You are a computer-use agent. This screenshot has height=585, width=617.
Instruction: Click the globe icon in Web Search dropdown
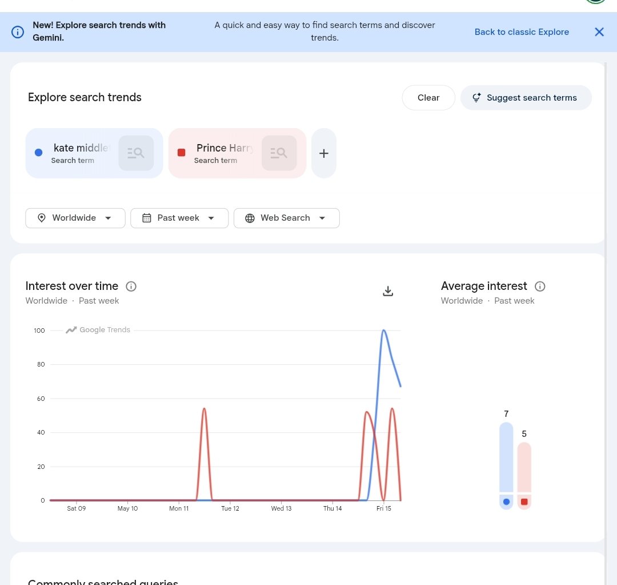pos(250,218)
